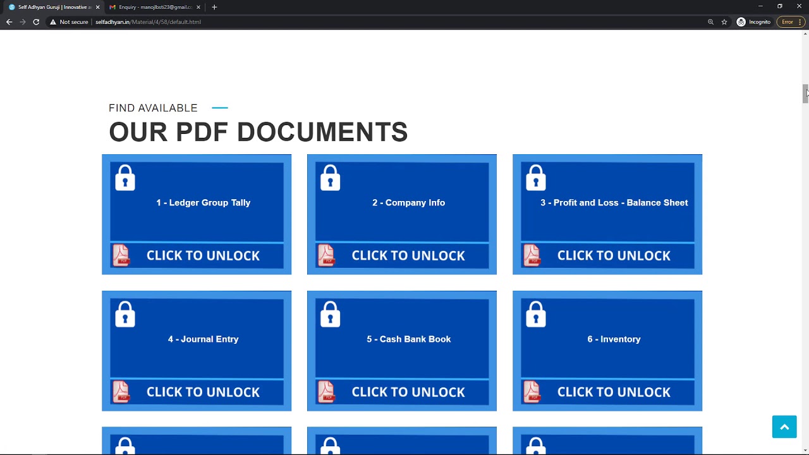This screenshot has width=809, height=455.
Task: Reload the page with refresh icon
Action: pos(36,22)
